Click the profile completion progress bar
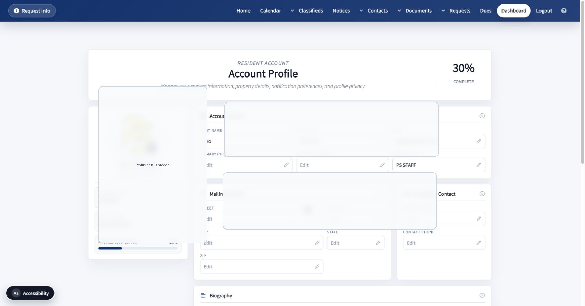This screenshot has width=585, height=306. tap(138, 248)
